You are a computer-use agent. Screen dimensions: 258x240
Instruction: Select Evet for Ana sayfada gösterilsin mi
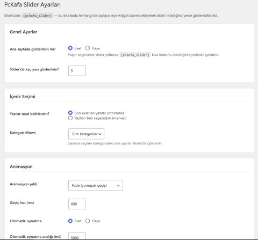(x=70, y=48)
